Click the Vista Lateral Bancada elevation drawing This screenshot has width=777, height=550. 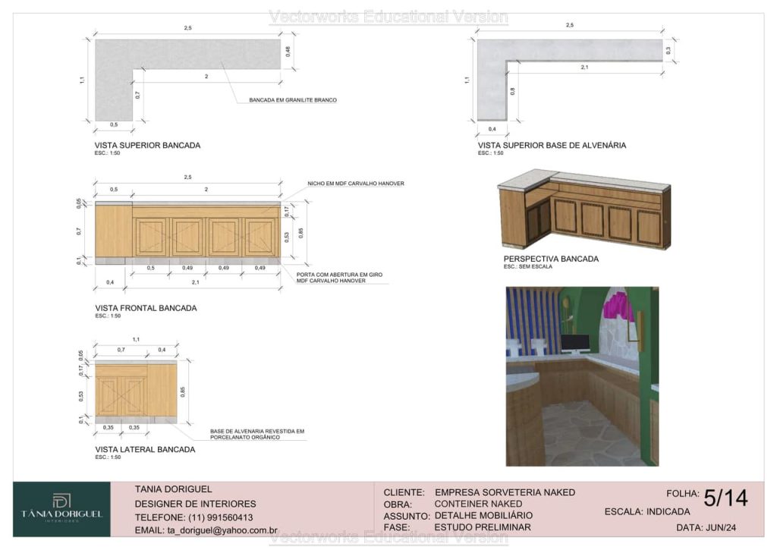click(135, 391)
